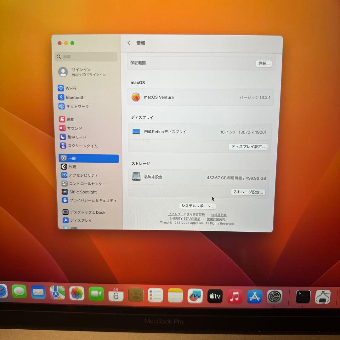340x340 pixels.
Task: Go back using the chevron next to 情報
Action: pos(129,43)
